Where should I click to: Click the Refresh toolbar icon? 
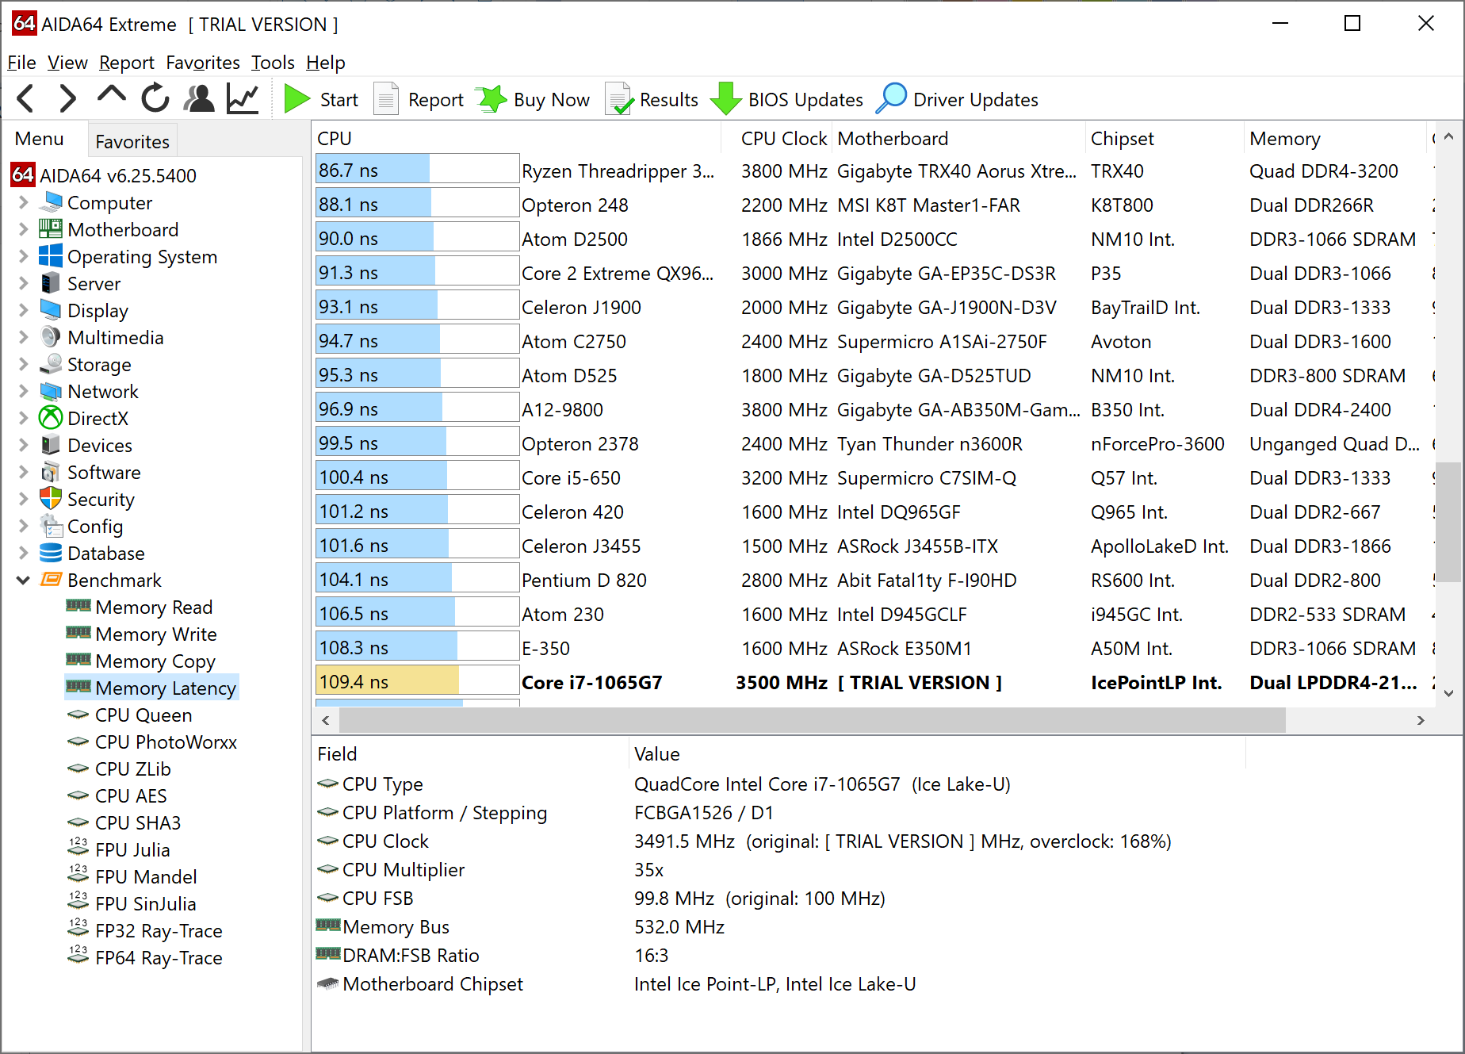coord(155,99)
